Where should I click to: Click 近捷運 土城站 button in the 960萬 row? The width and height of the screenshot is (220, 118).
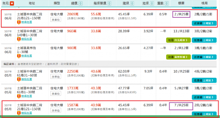coord(204,40)
